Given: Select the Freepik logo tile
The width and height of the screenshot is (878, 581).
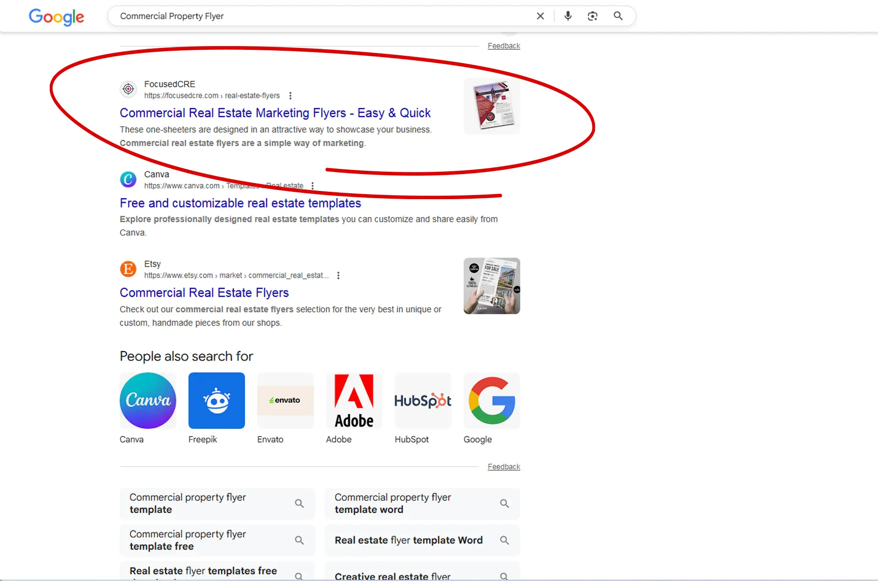Looking at the screenshot, I should (216, 401).
